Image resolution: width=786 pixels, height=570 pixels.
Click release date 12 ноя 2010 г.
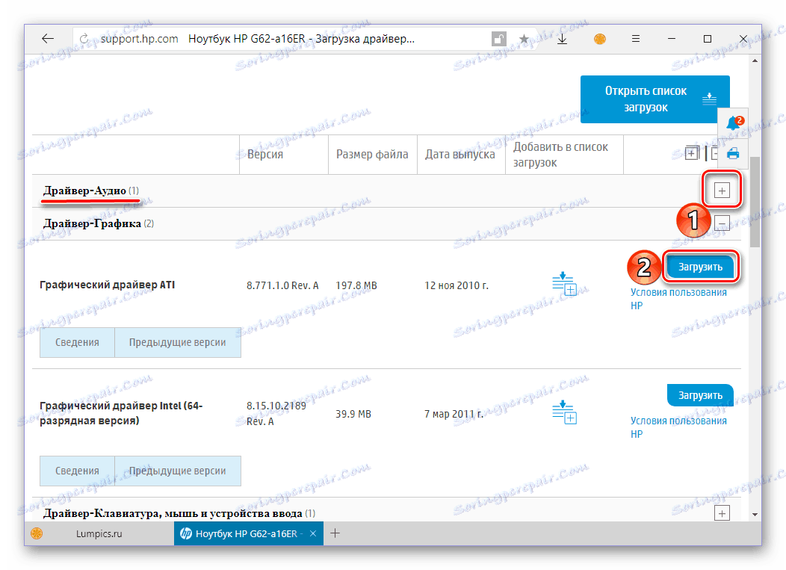tap(457, 285)
